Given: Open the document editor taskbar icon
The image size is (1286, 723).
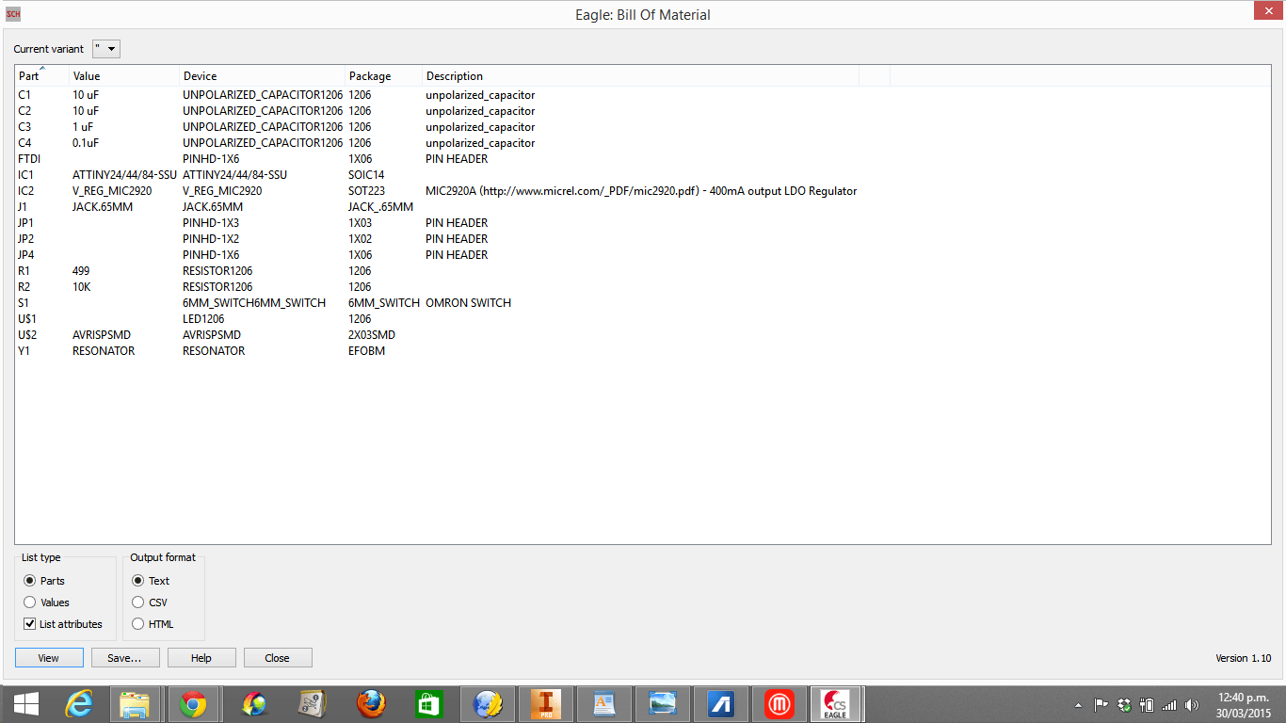Looking at the screenshot, I should pyautogui.click(x=604, y=704).
